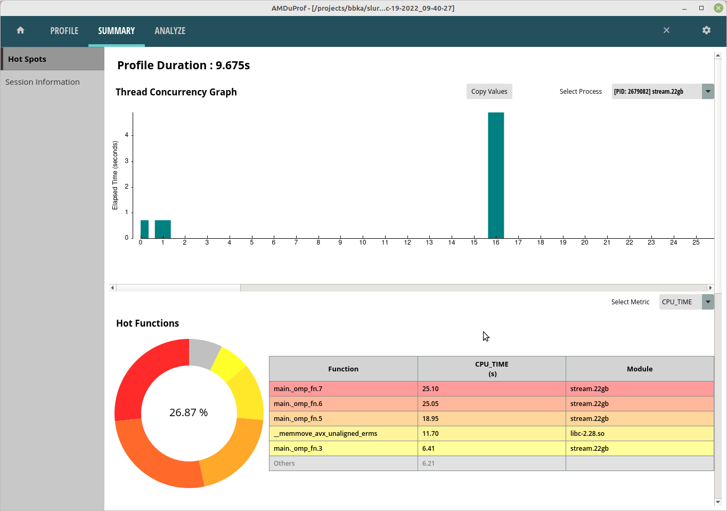Viewport: 727px width, 511px height.
Task: Select Hot Spots in the sidebar
Action: [x=27, y=59]
